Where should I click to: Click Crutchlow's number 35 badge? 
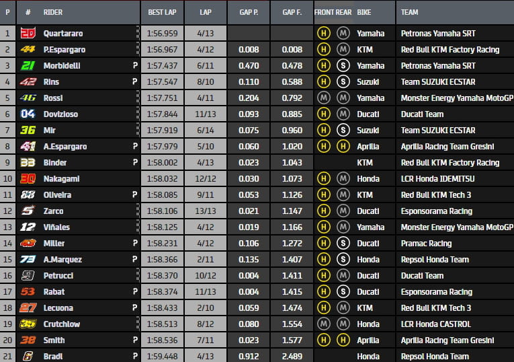(28, 324)
